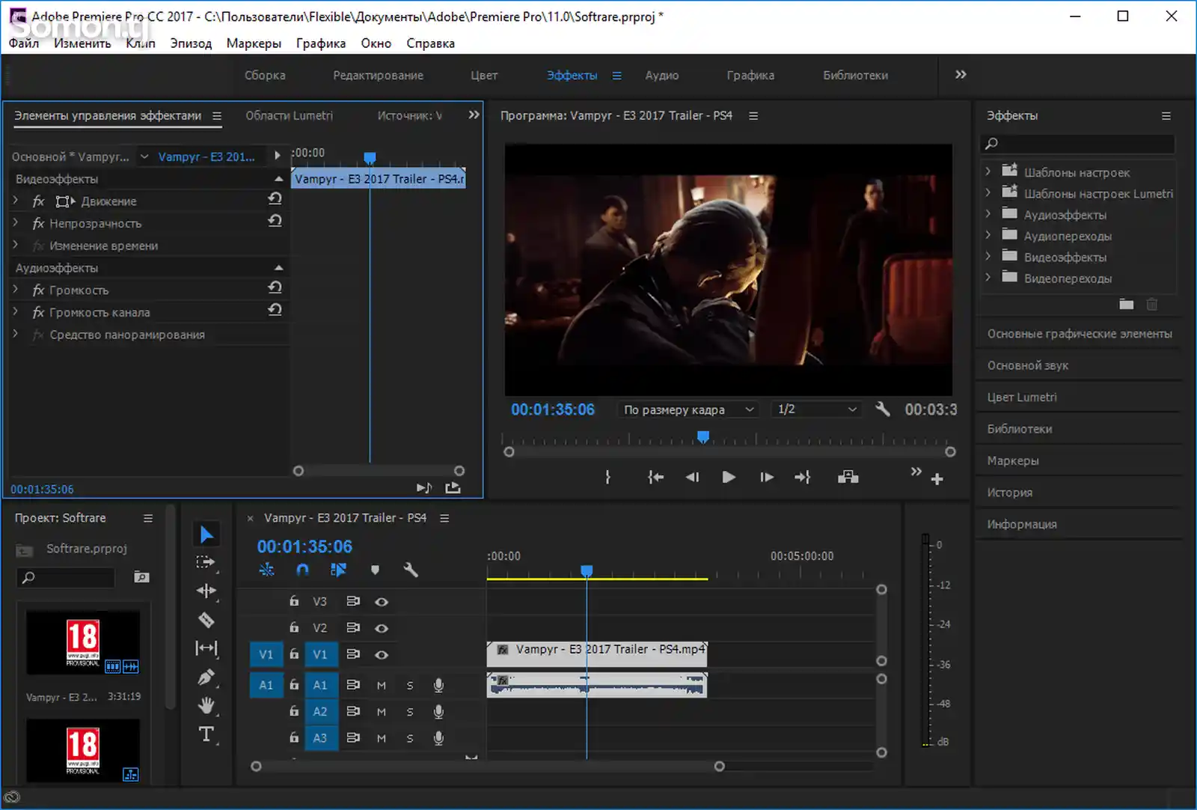Play the program monitor video
1197x810 pixels.
(x=728, y=477)
